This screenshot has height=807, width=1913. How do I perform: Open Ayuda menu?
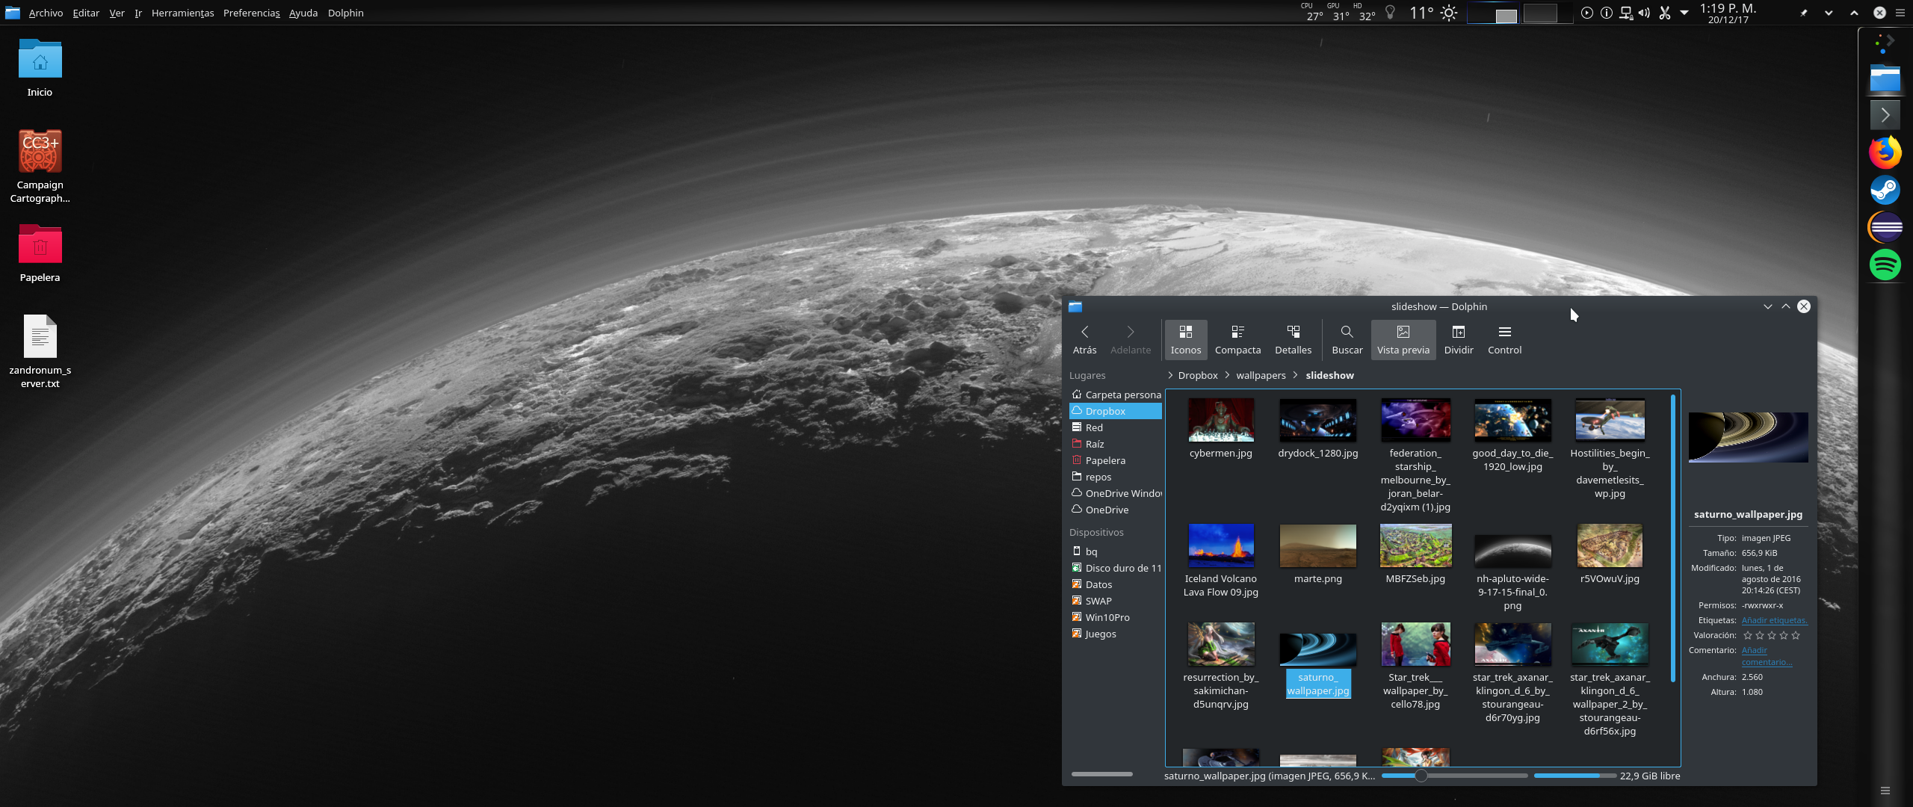pos(303,13)
